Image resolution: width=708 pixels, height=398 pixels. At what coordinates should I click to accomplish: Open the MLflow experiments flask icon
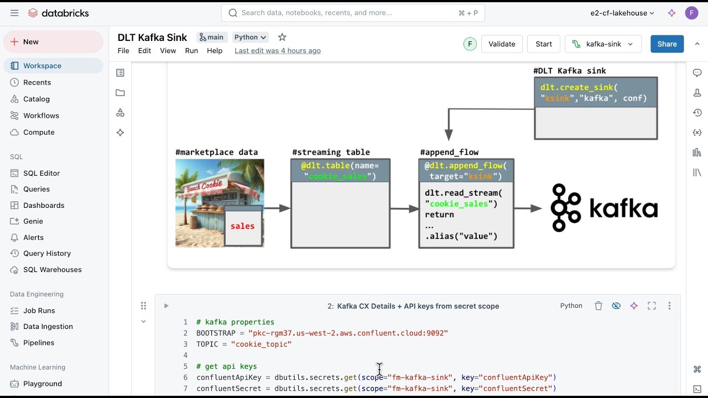tap(697, 93)
